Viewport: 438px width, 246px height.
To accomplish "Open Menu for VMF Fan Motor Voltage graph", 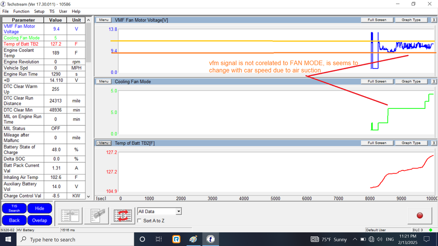I will point(104,20).
